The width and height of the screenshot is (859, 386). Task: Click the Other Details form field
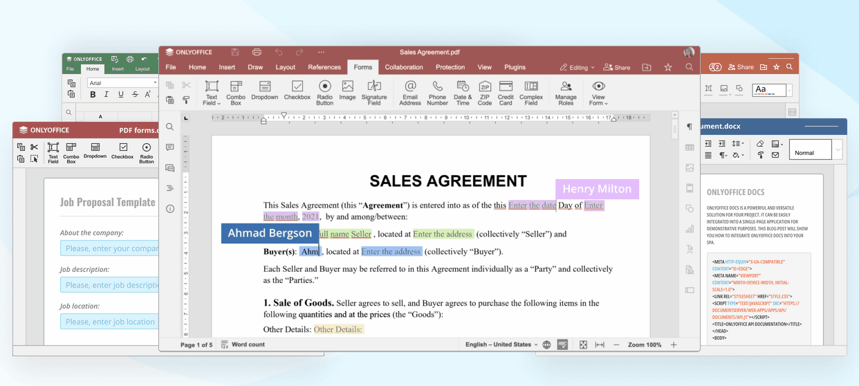click(338, 329)
